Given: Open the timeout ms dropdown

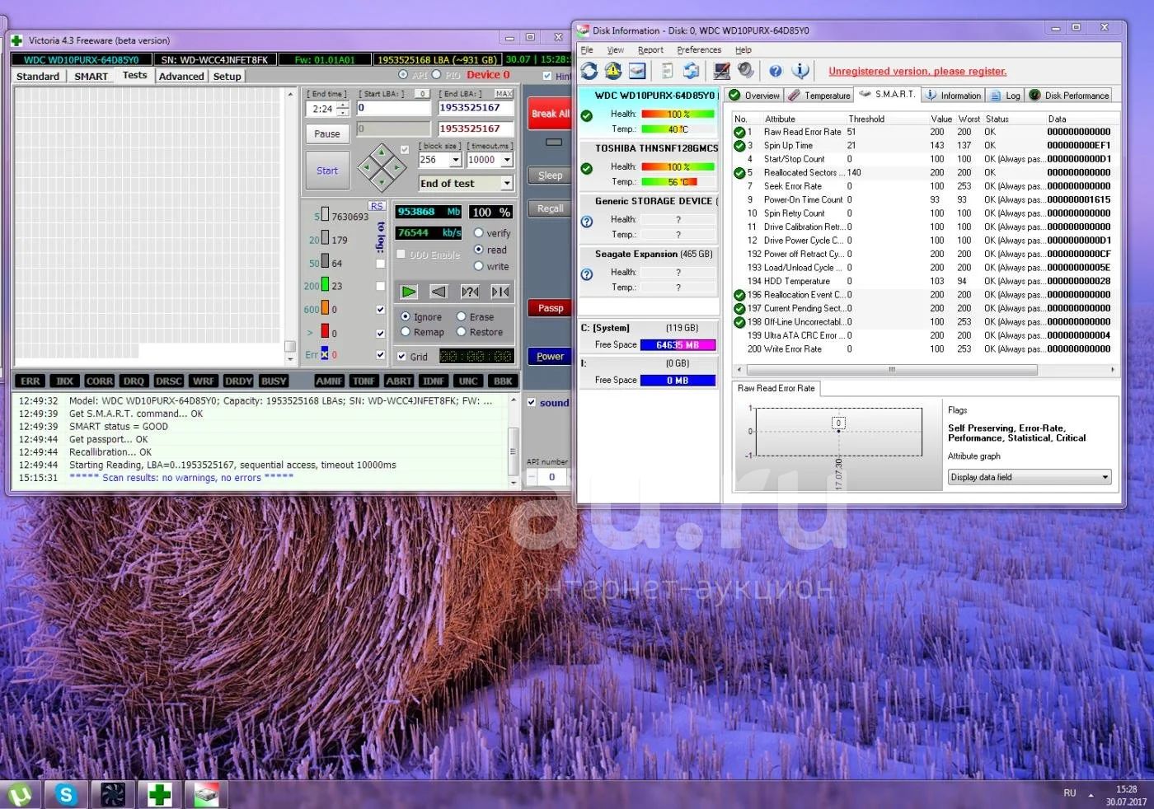Looking at the screenshot, I should coord(507,160).
